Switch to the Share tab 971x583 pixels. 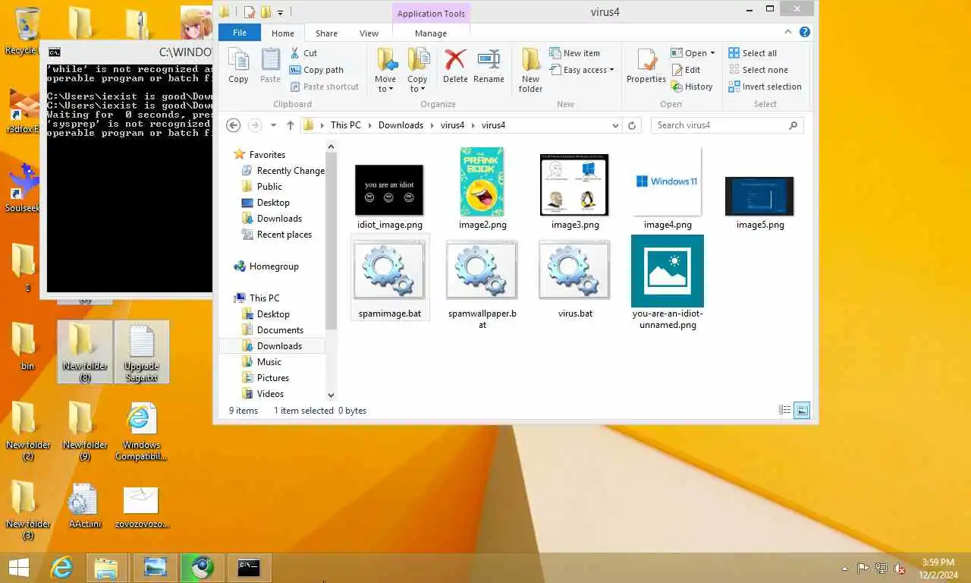click(326, 33)
